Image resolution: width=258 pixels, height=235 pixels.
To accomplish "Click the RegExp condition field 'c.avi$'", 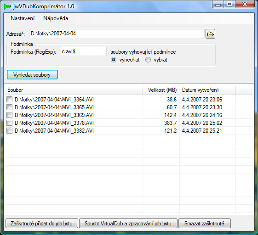I will click(x=84, y=51).
